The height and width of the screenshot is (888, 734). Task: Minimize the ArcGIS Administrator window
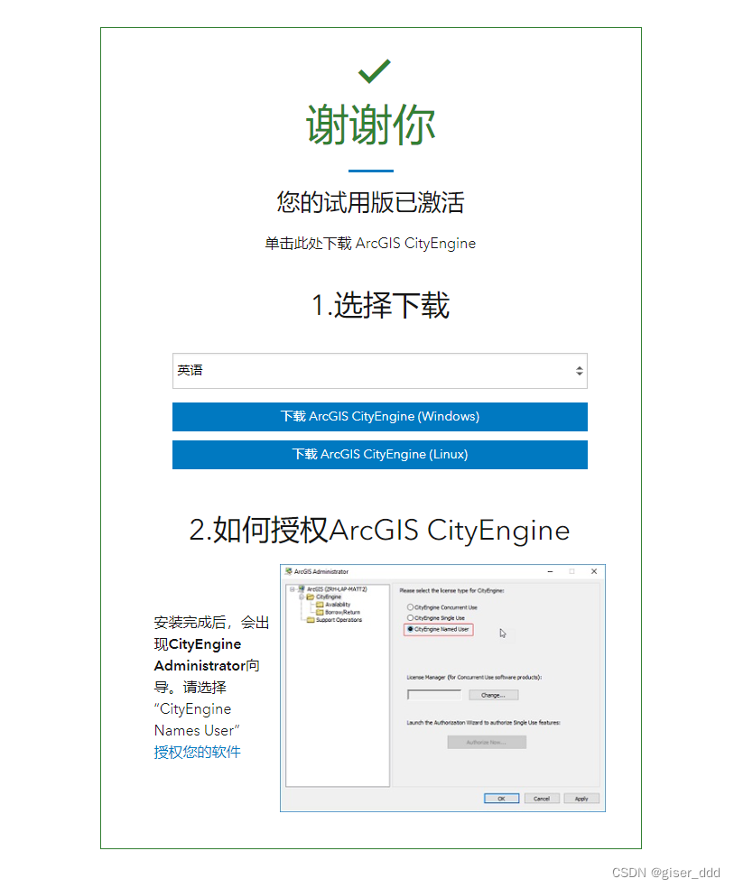coord(550,571)
